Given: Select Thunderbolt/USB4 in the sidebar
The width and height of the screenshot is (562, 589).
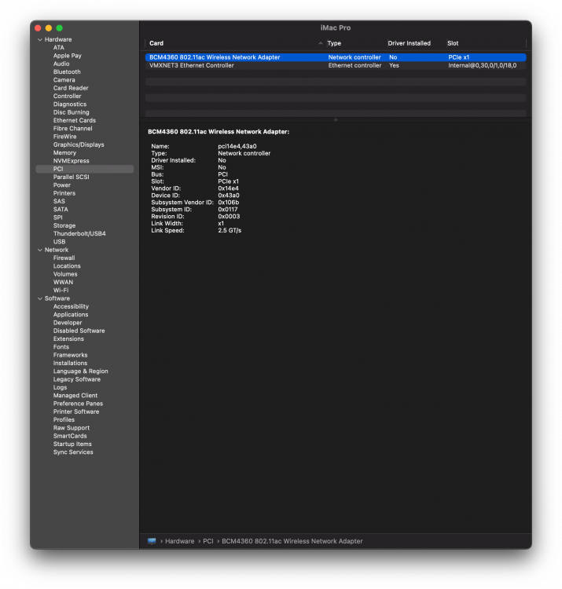Looking at the screenshot, I should coord(79,234).
